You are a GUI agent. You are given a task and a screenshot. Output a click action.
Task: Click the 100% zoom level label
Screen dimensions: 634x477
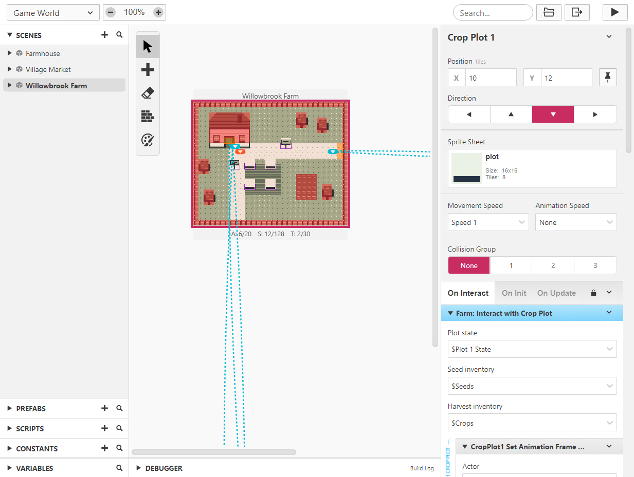tap(134, 12)
